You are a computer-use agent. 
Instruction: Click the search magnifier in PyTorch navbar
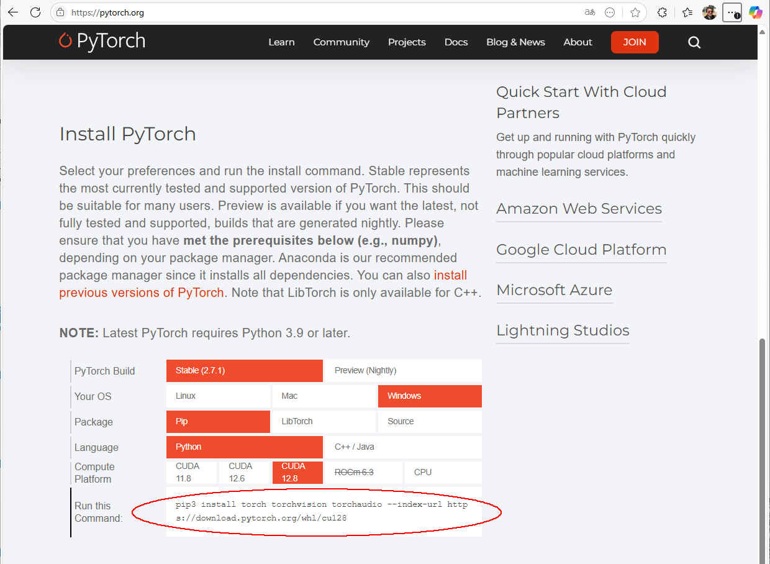coord(694,42)
